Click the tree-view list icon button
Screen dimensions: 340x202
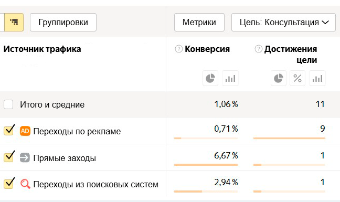click(x=14, y=22)
